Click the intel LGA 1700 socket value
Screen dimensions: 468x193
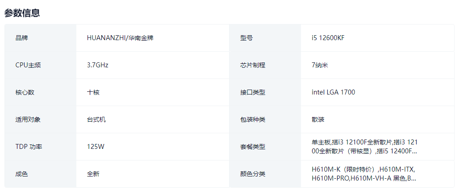[x=334, y=92]
